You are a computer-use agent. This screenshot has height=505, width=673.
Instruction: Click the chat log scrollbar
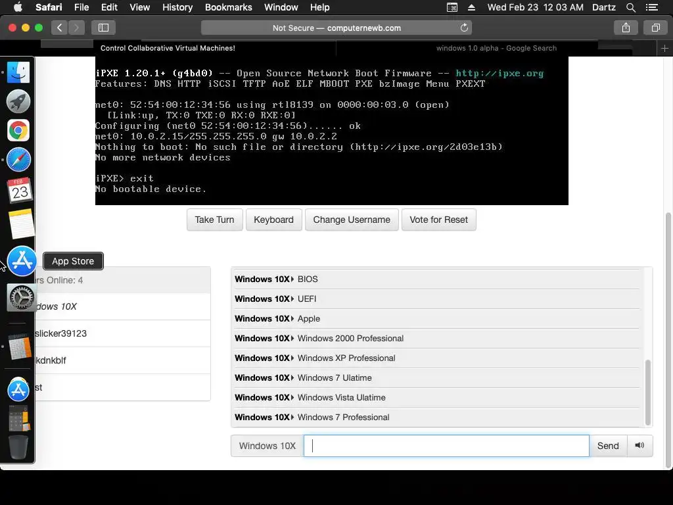click(x=647, y=392)
